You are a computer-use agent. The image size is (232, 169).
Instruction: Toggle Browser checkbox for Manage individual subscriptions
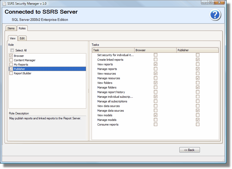click(156, 97)
